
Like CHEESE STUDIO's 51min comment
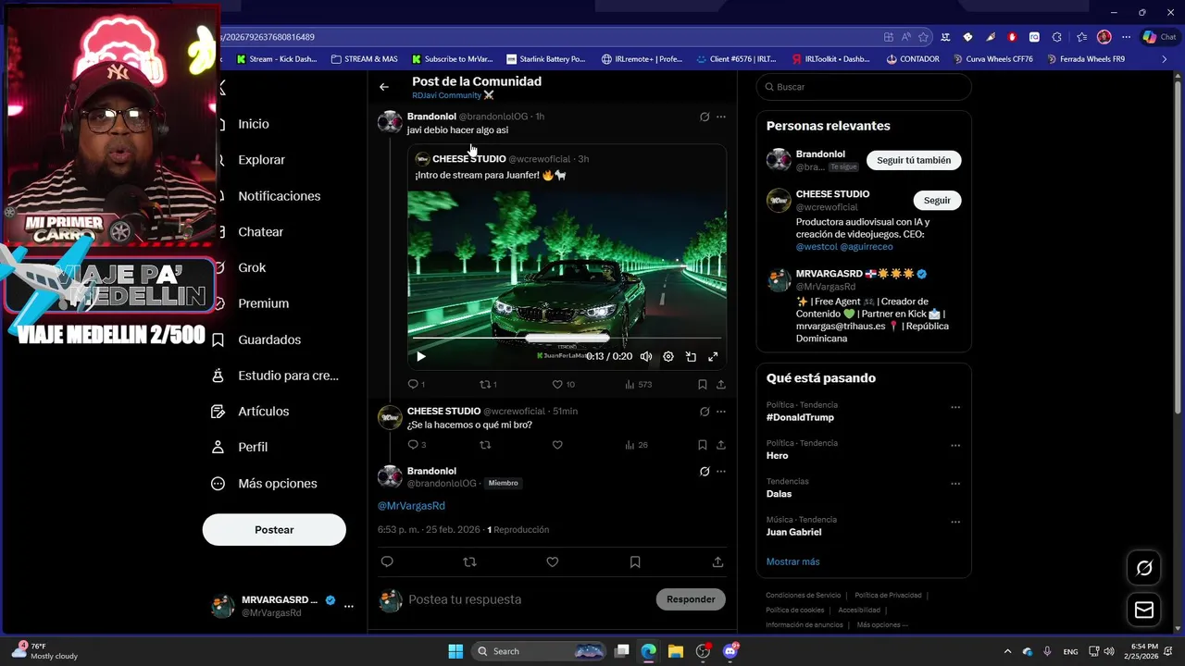[x=557, y=445]
